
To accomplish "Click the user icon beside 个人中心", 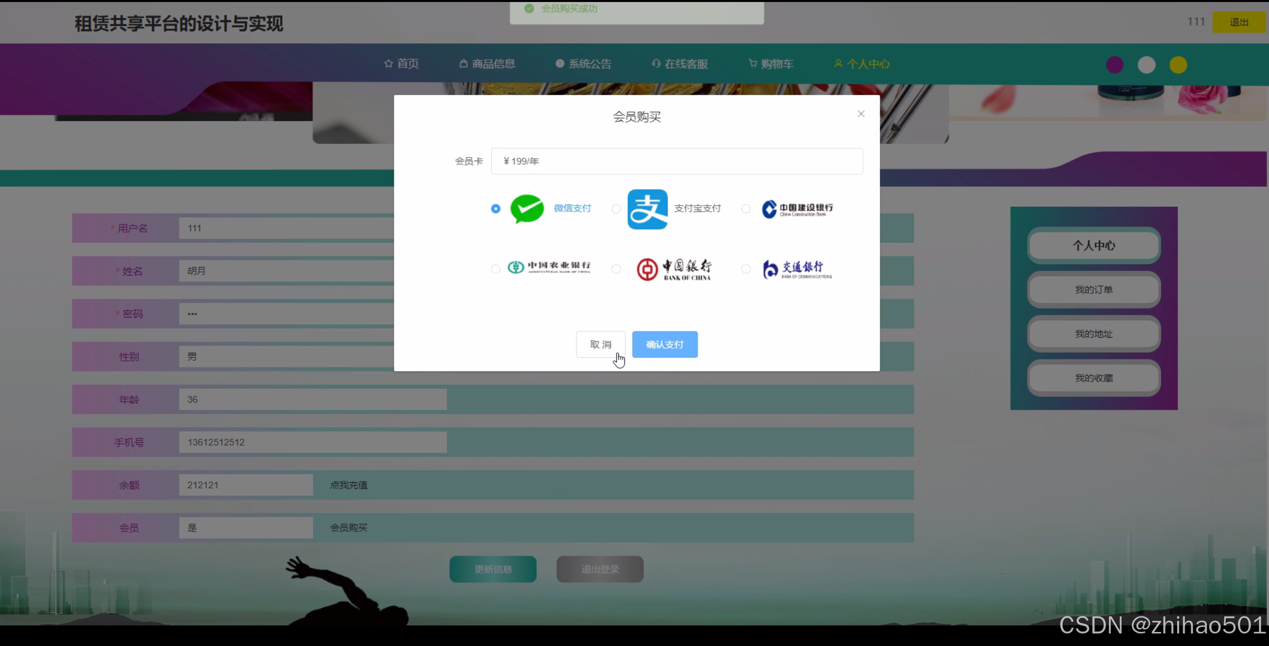I will coord(838,63).
